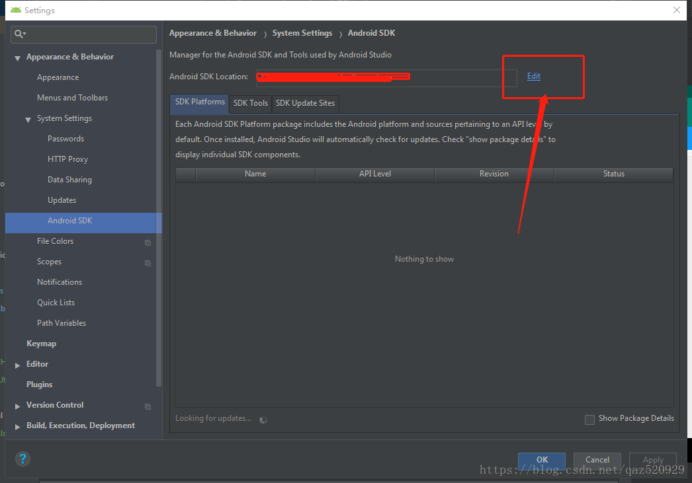Screen dimensions: 692x483
Task: Collapse the System Settings node
Action: coord(28,120)
